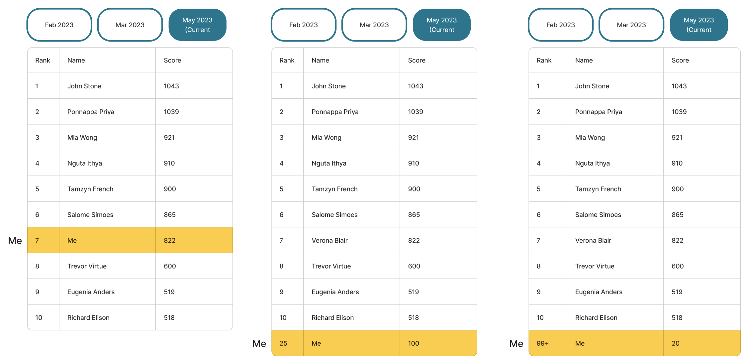Open the May 2023 (Current) view in the first leaderboard

pyautogui.click(x=198, y=25)
